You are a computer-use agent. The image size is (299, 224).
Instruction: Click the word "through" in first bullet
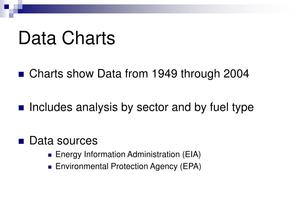[200, 74]
